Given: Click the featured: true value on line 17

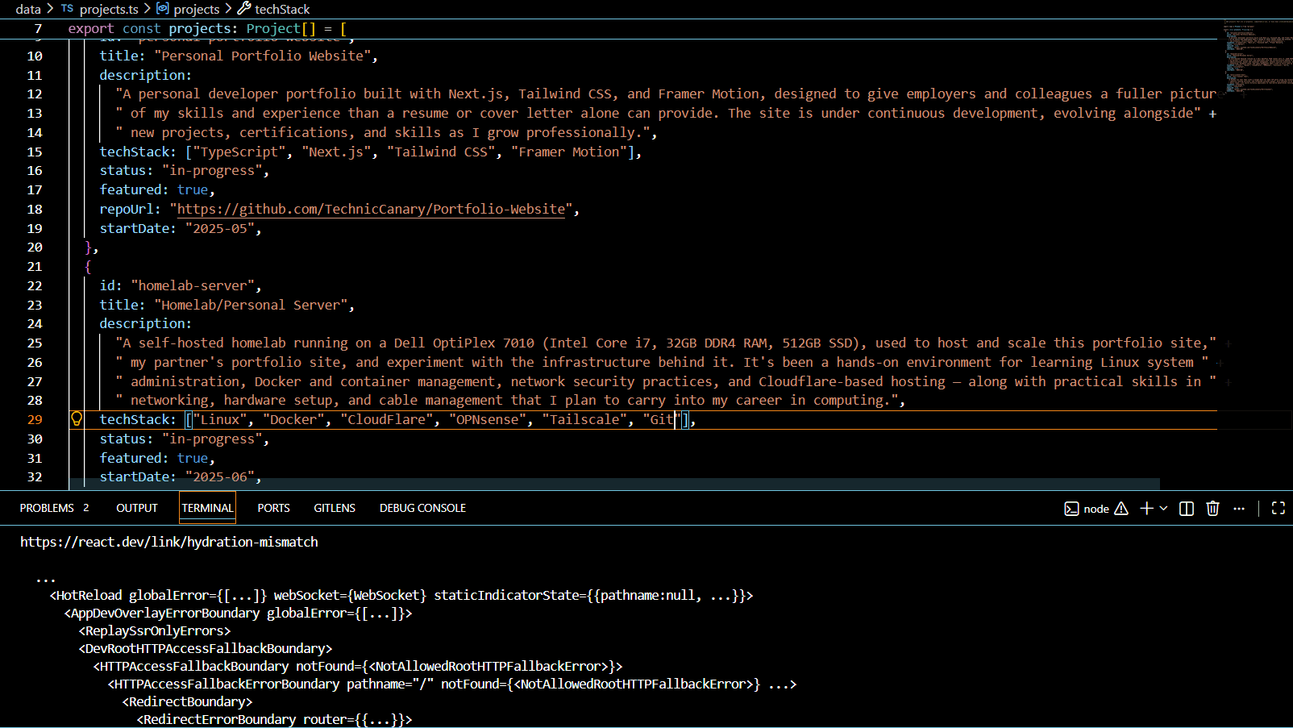Looking at the screenshot, I should tap(193, 189).
